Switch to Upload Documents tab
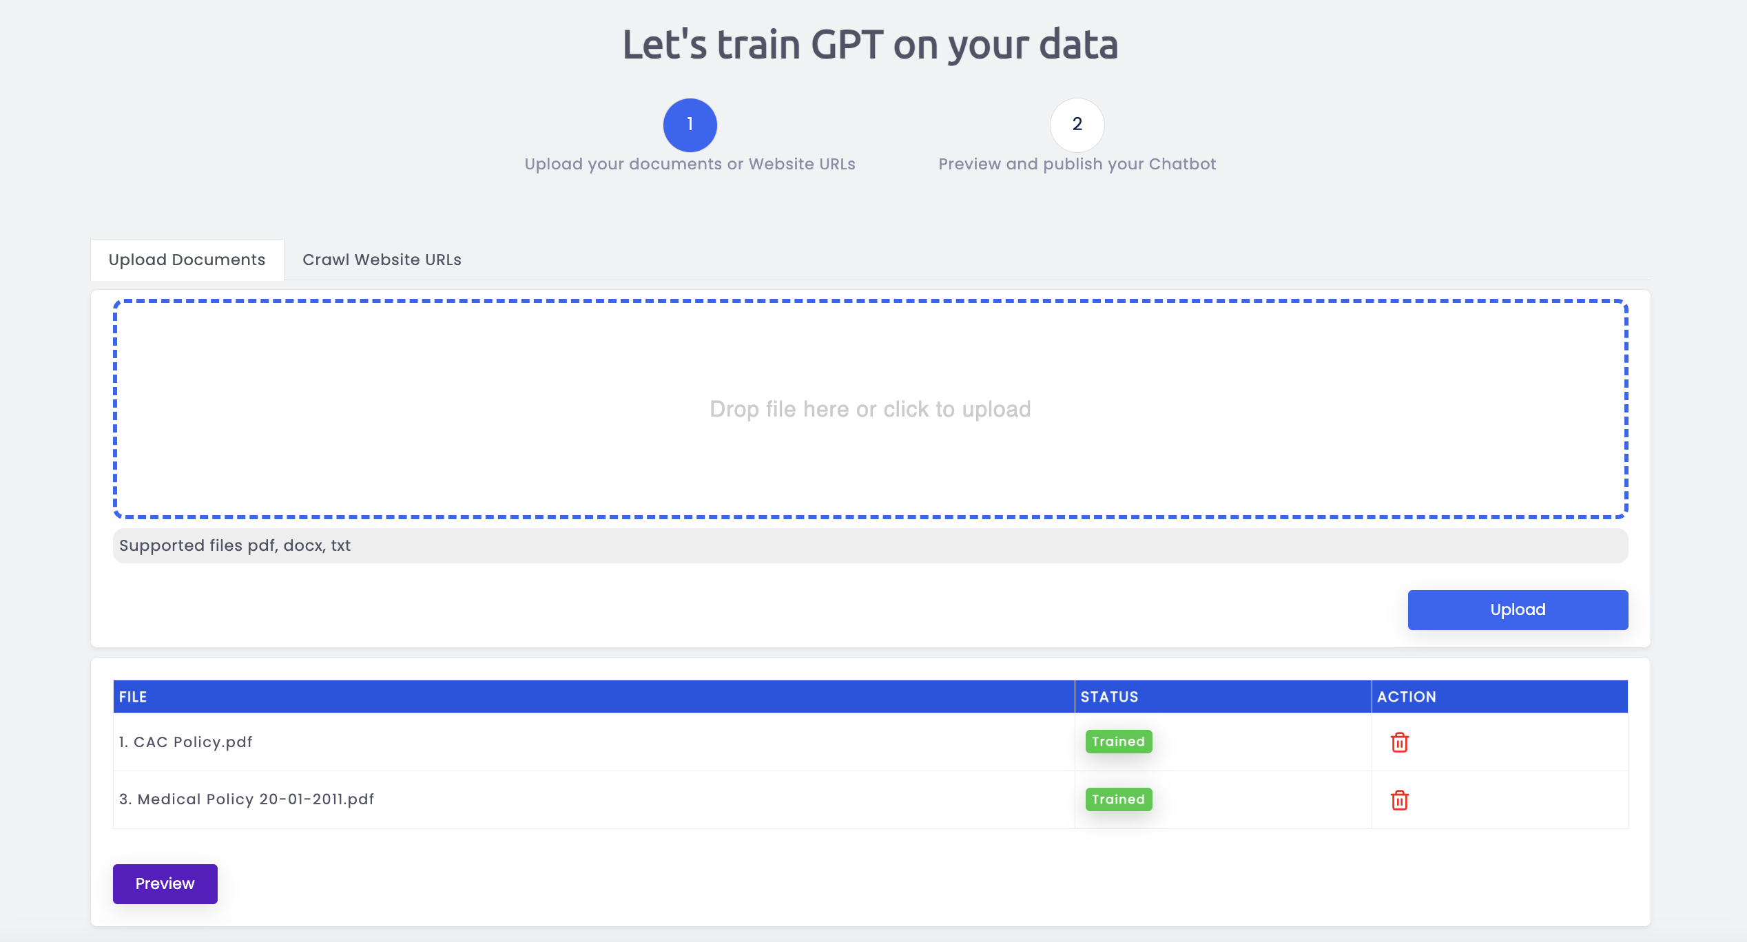Screen dimensions: 1747x942 coord(187,260)
